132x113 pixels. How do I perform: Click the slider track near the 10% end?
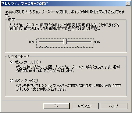click(43, 42)
